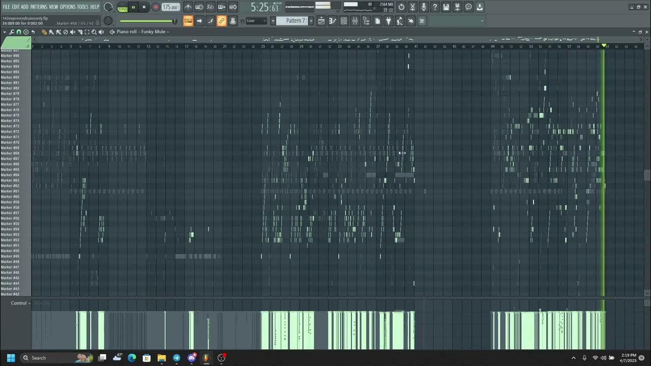Click the undo history icon

point(401,7)
